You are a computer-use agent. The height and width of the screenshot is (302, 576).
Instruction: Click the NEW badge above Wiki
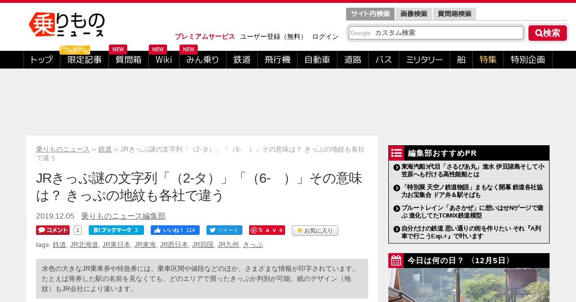[x=158, y=49]
